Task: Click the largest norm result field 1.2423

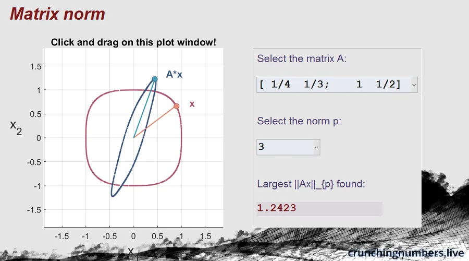Action: click(319, 209)
